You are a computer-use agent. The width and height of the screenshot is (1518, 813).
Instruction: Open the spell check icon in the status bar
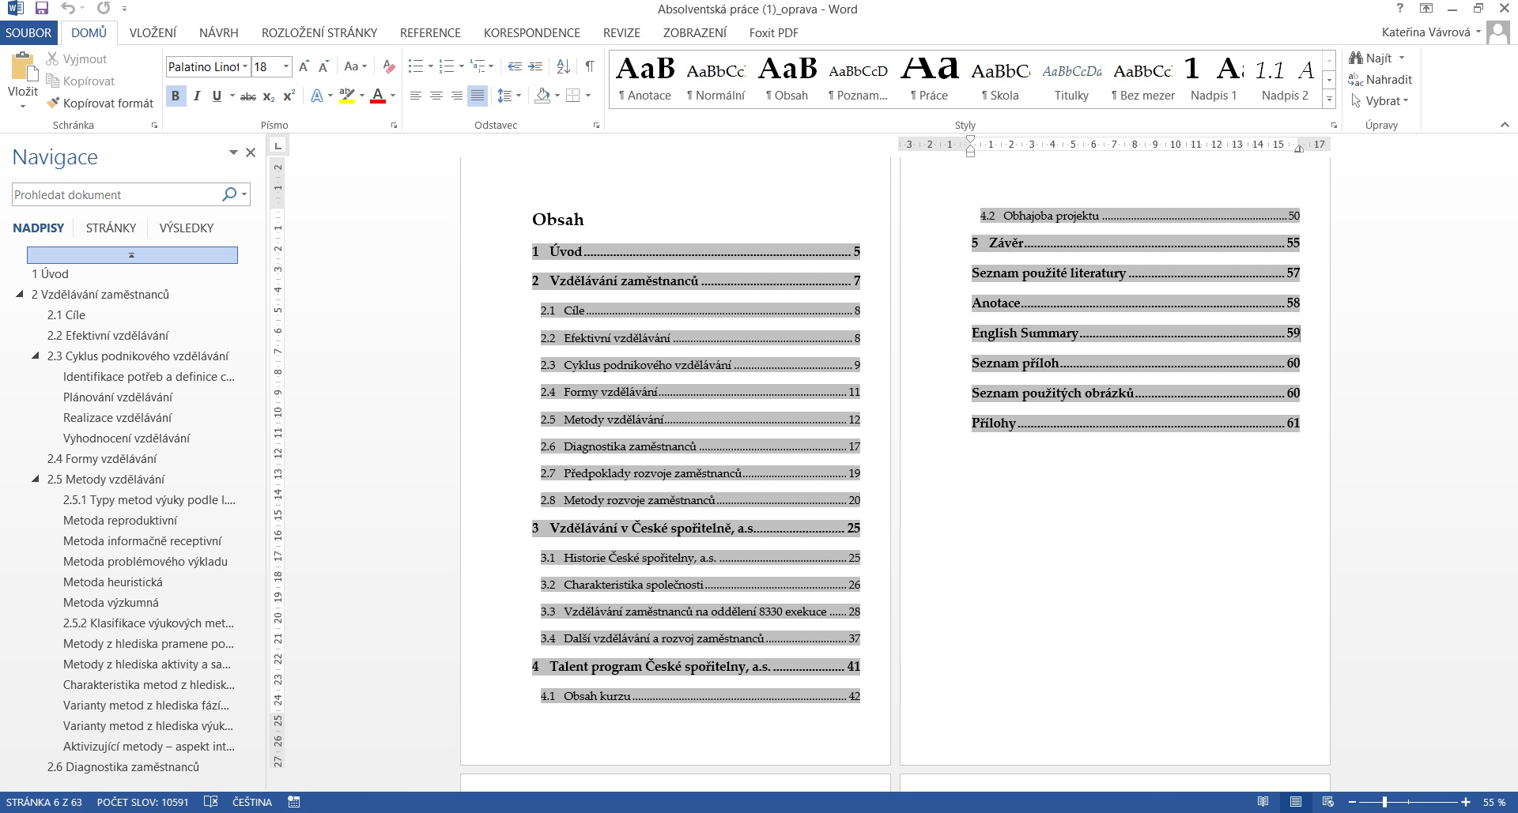(x=210, y=802)
